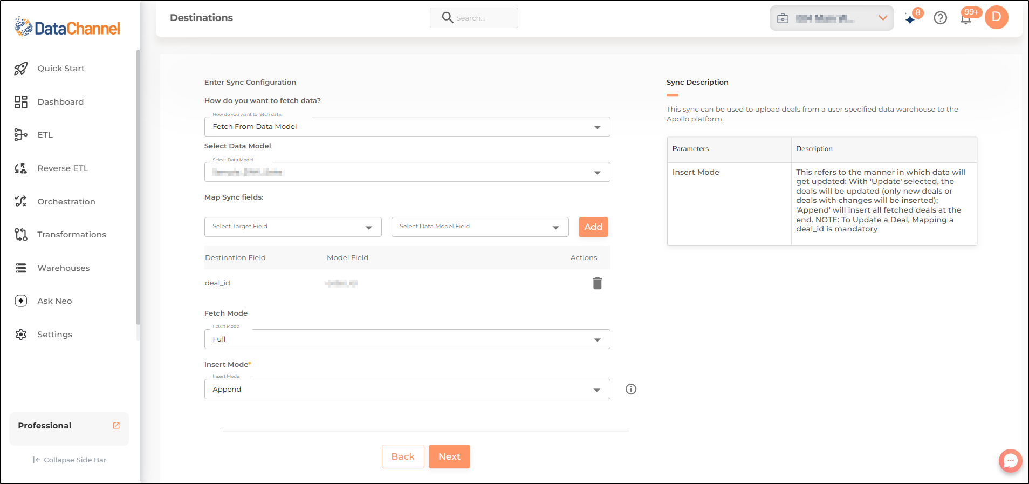The image size is (1029, 484).
Task: Click the Warehouses stack icon
Action: [x=21, y=268]
